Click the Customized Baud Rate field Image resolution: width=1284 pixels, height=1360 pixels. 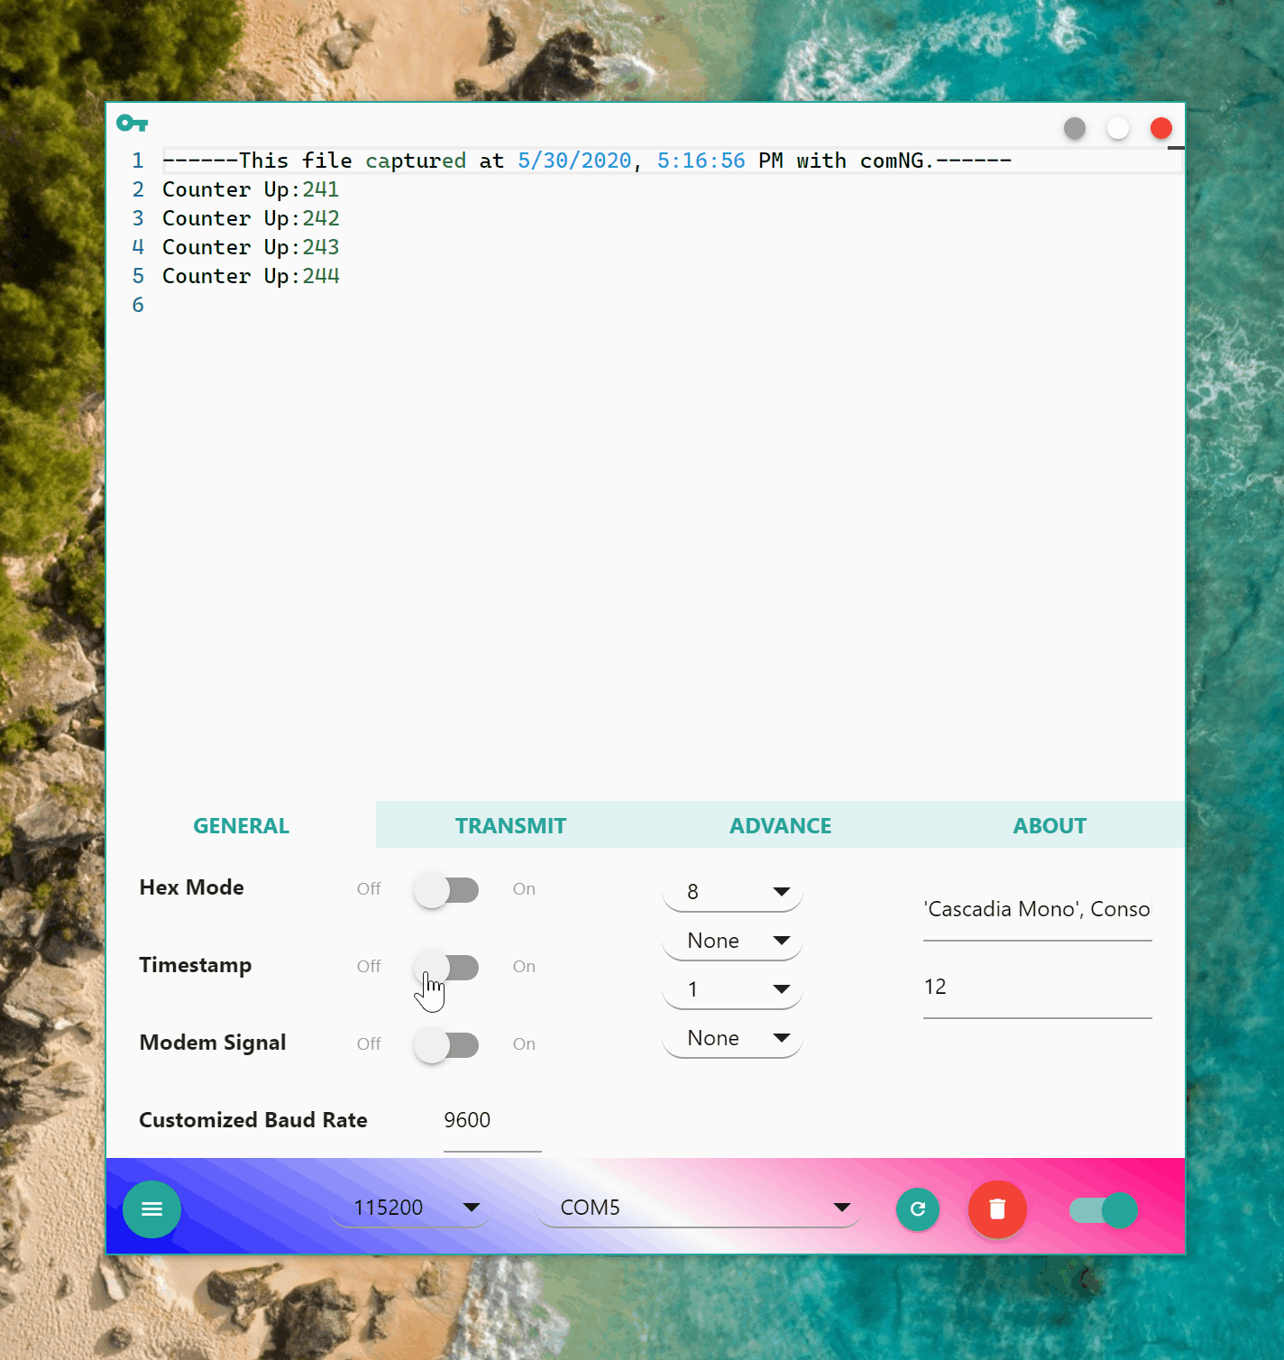(491, 1121)
